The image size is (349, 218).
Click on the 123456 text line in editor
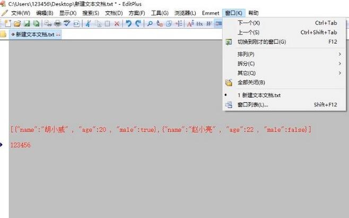[x=20, y=145]
